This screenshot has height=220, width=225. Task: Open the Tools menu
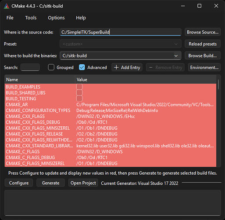pos(31,18)
